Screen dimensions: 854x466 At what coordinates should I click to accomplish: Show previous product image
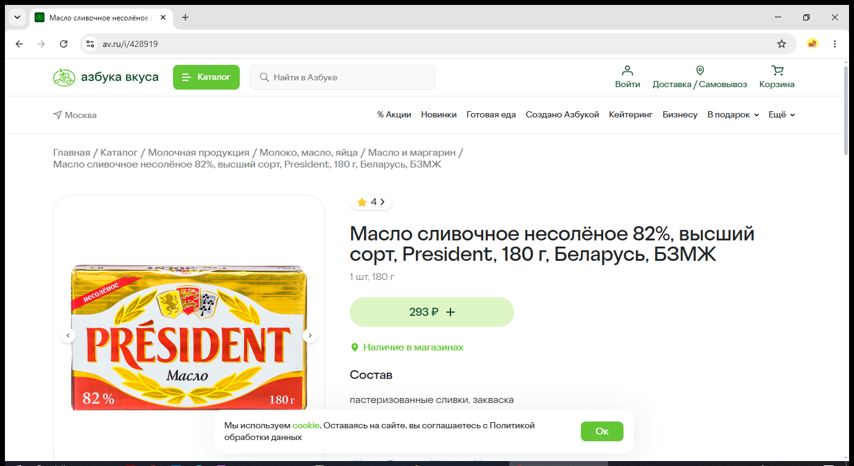pos(68,336)
